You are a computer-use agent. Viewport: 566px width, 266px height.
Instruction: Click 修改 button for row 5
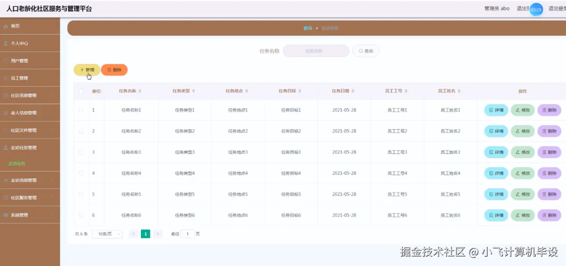pos(523,194)
